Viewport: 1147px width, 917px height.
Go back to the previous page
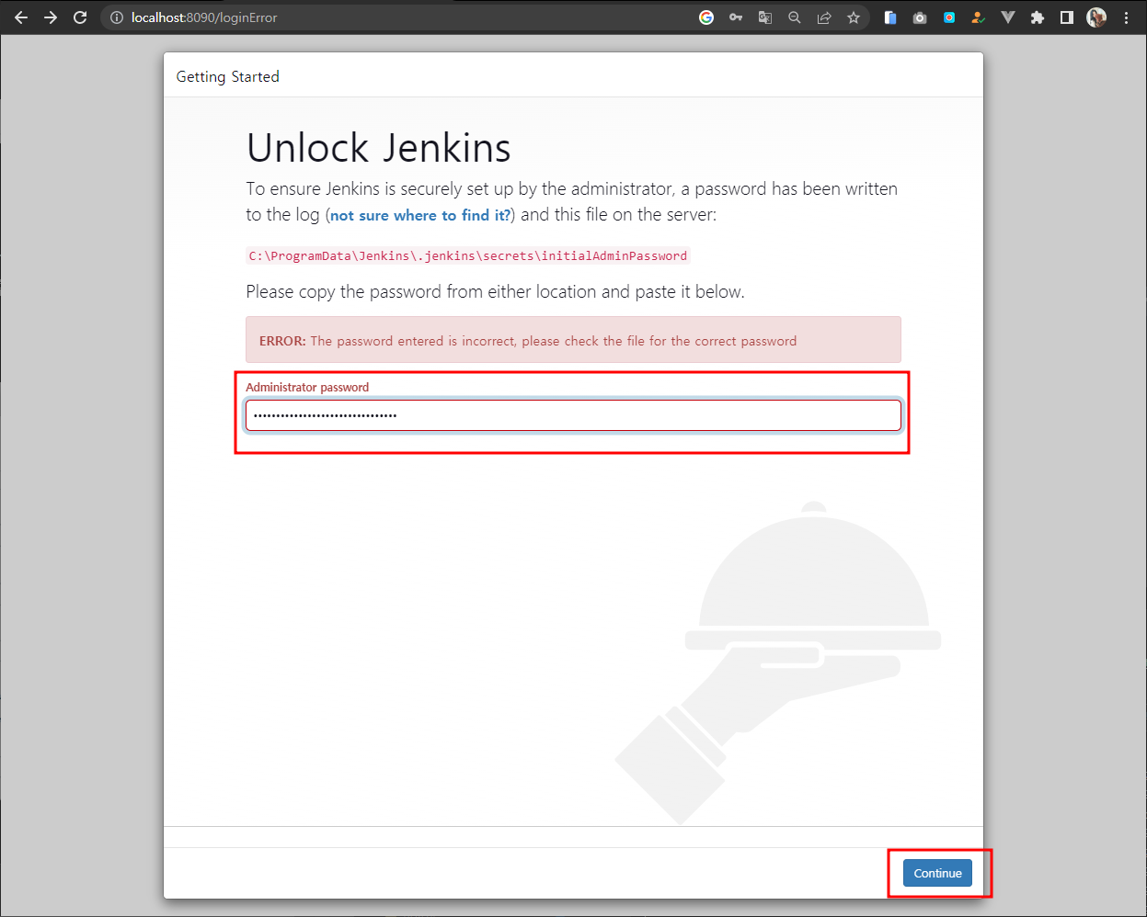click(x=21, y=17)
